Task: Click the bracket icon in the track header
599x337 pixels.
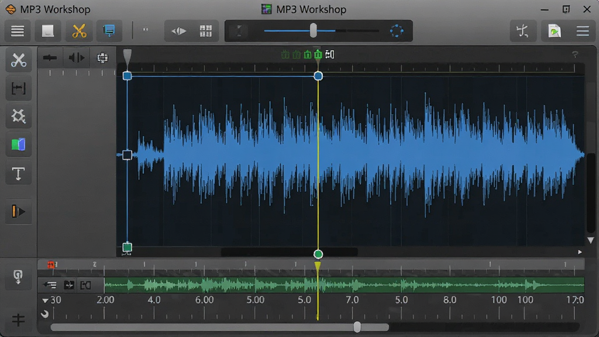Action: [x=85, y=285]
